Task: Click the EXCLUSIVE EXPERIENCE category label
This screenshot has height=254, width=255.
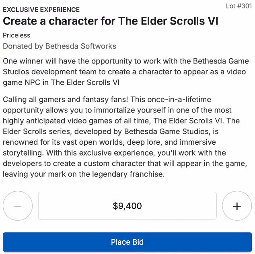Action: (x=41, y=10)
